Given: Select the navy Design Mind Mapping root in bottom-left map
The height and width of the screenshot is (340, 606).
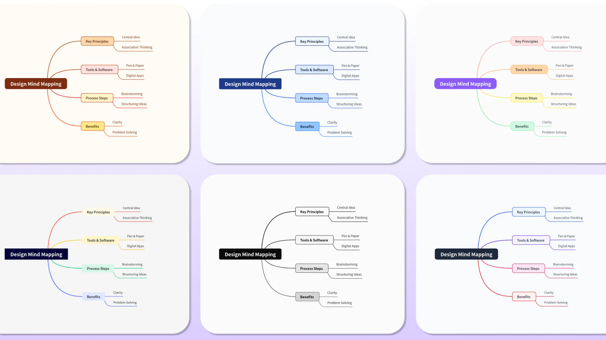Looking at the screenshot, I should click(x=36, y=254).
